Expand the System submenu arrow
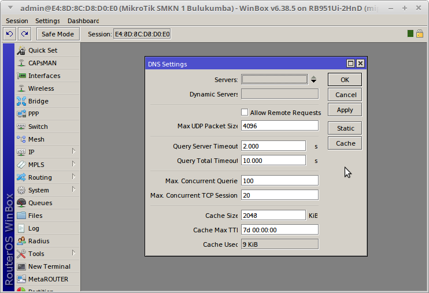The width and height of the screenshot is (429, 293). 73,190
